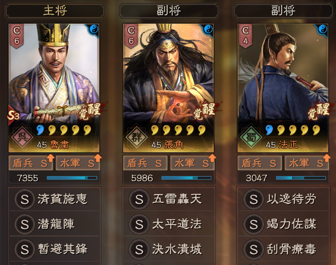The width and height of the screenshot is (336, 265).
Task: Open the 刮骨療毒 skill entry
Action: [283, 249]
